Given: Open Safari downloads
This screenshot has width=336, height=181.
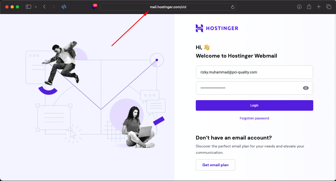Looking at the screenshot, I should (x=299, y=7).
